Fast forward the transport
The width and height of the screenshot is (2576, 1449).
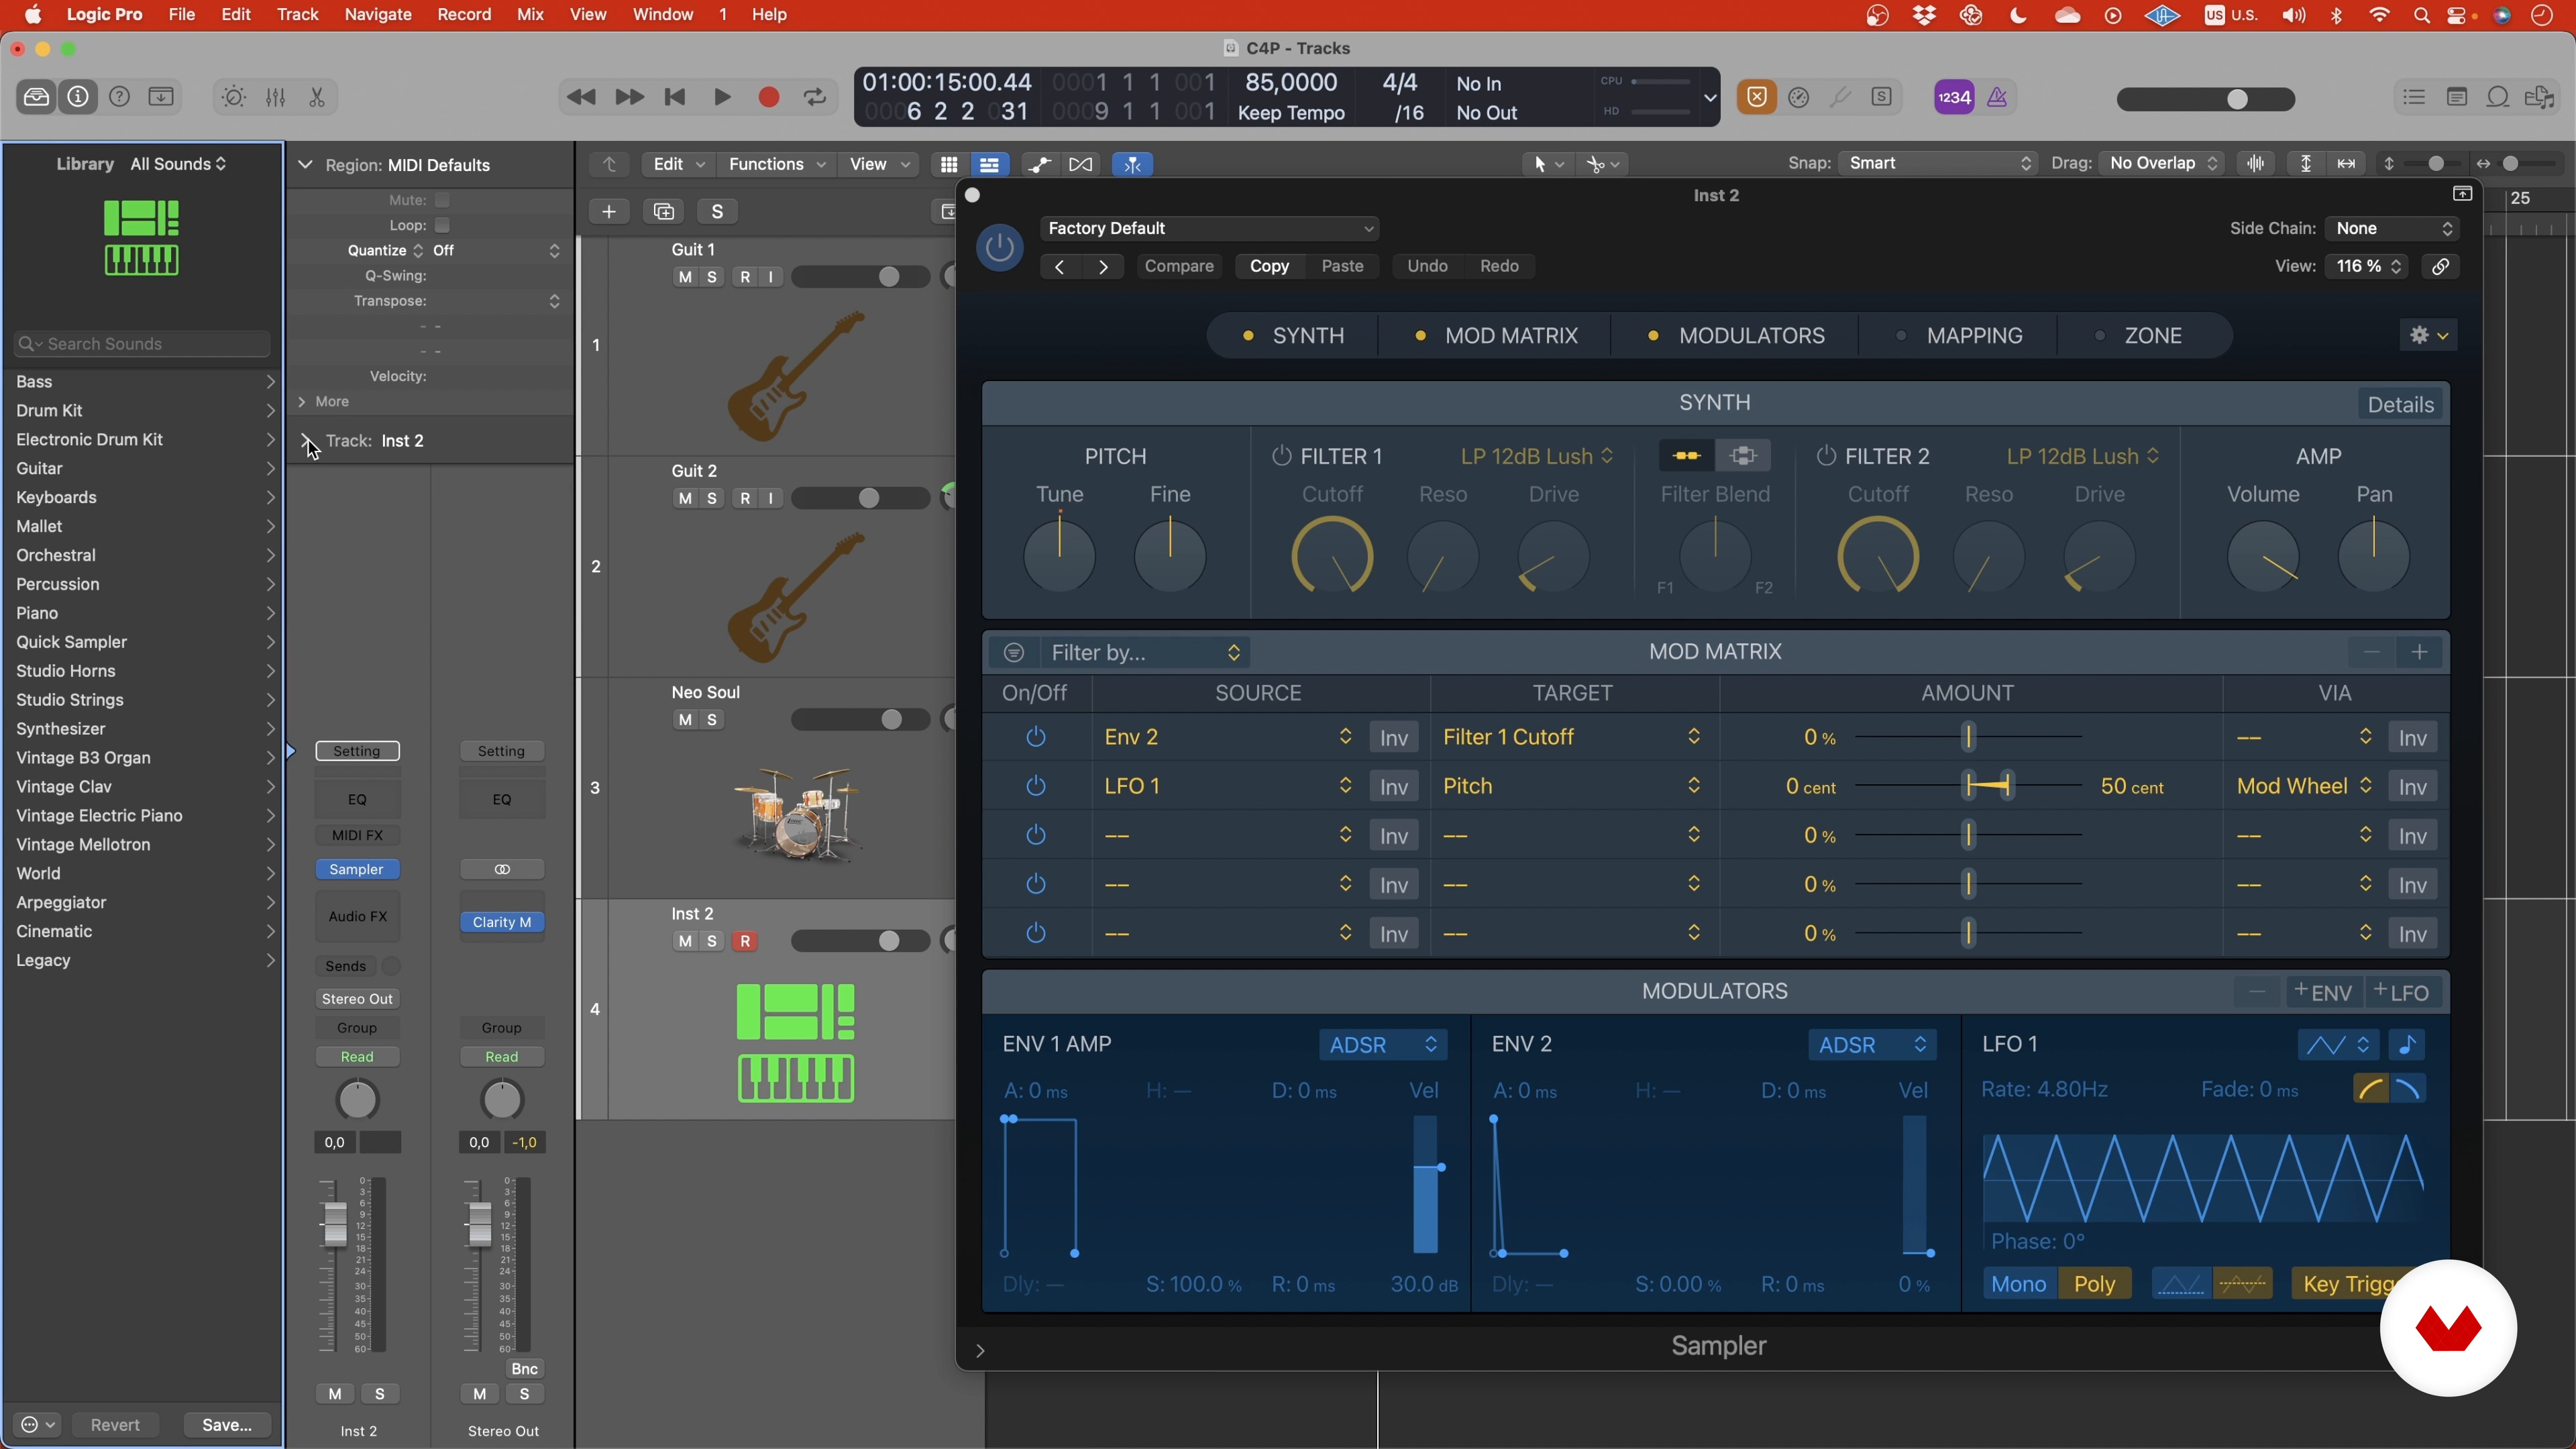[629, 97]
